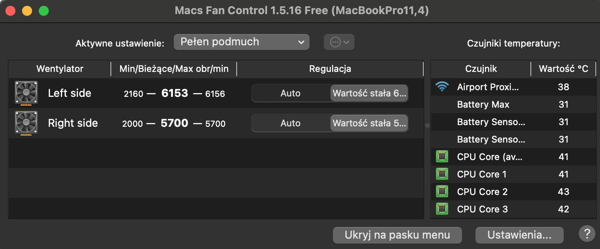This screenshot has height=249, width=600.
Task: Open Ustawienia settings button
Action: point(519,235)
